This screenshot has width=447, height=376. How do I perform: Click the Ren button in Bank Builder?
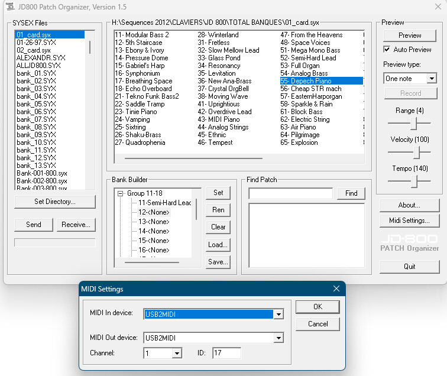(x=218, y=210)
